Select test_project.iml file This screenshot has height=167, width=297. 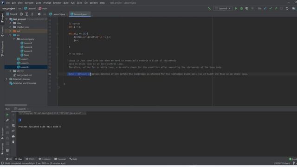coord(22,75)
